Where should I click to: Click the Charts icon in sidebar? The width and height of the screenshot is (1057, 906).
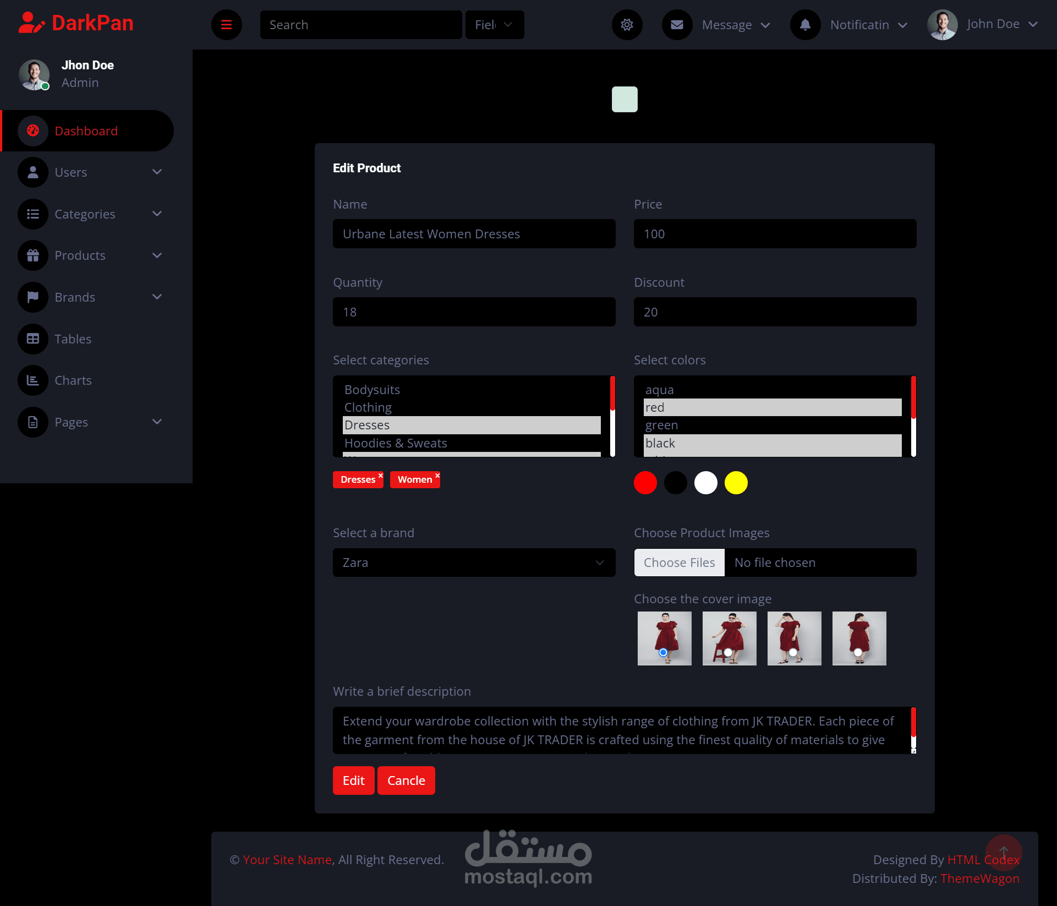[x=33, y=380]
